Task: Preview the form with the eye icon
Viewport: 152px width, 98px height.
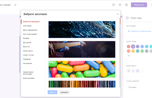Action: click(x=120, y=5)
